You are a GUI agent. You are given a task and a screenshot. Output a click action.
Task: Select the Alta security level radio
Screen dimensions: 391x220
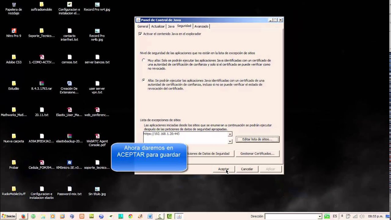pyautogui.click(x=144, y=80)
